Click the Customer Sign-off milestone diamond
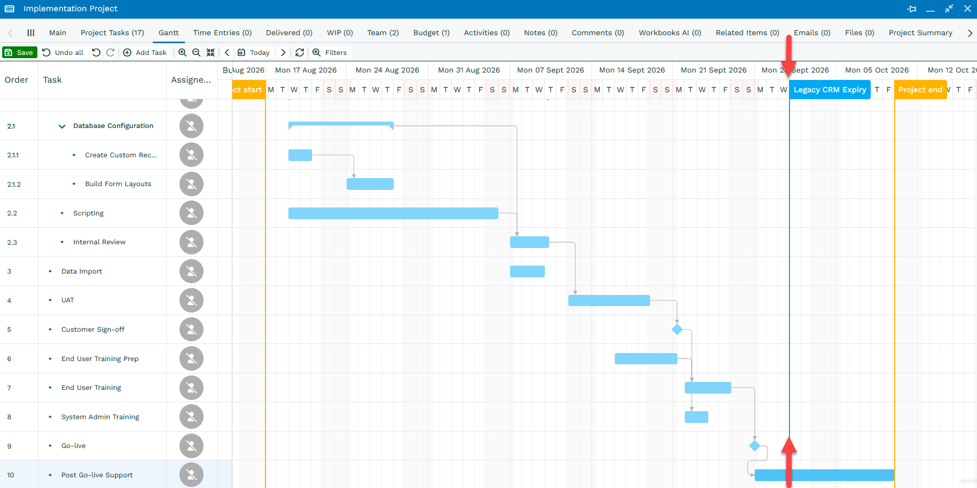The height and width of the screenshot is (488, 977). tap(677, 330)
